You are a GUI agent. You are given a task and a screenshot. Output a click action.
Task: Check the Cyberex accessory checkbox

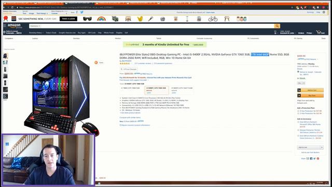(x=298, y=136)
